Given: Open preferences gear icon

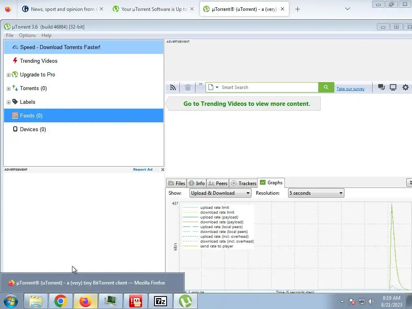Looking at the screenshot, I should (x=406, y=87).
